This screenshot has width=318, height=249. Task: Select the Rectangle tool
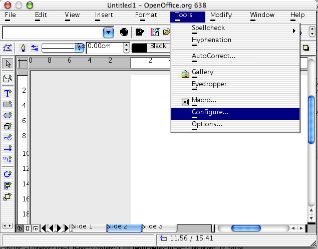(x=8, y=104)
